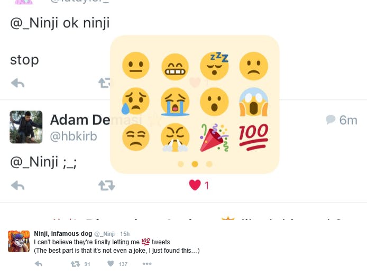Open Adam Demasi's profile picture

[26, 127]
